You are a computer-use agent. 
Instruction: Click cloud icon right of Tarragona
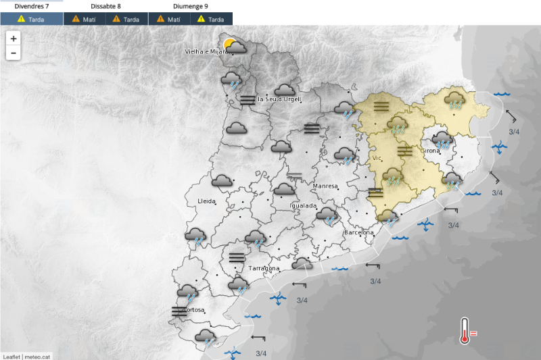coord(302,264)
